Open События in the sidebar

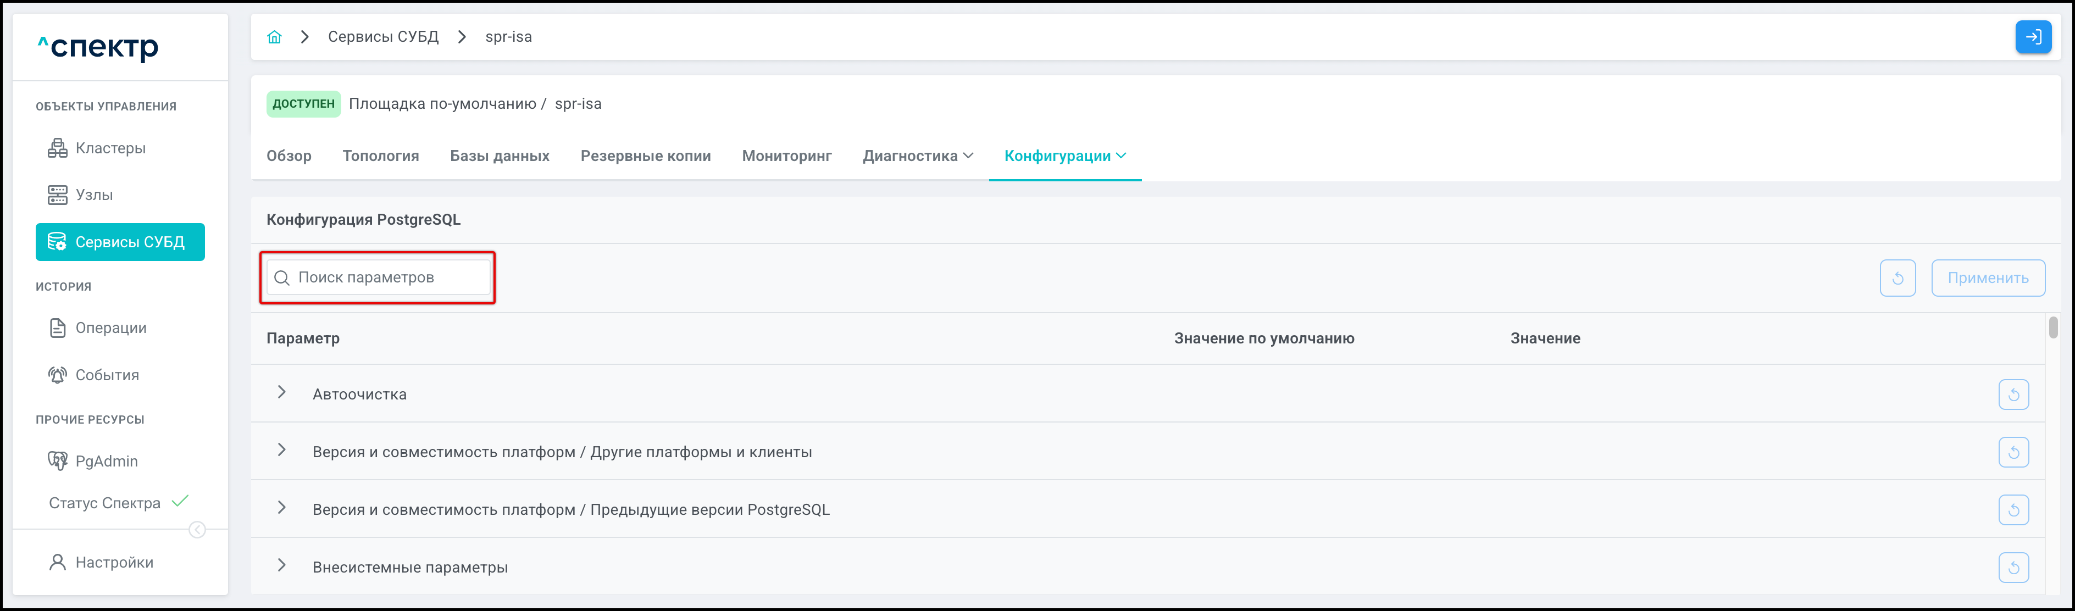tap(107, 375)
